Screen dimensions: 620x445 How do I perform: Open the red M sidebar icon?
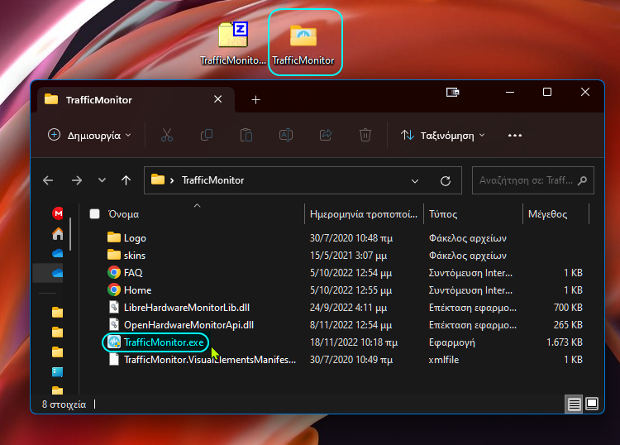pos(58,213)
